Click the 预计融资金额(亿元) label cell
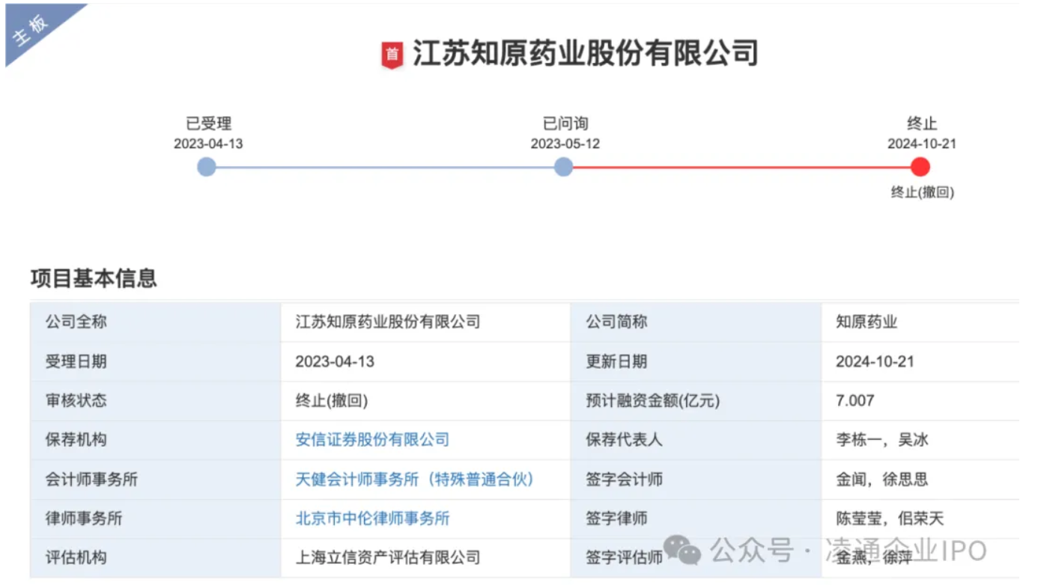This screenshot has height=585, width=1041. click(696, 401)
